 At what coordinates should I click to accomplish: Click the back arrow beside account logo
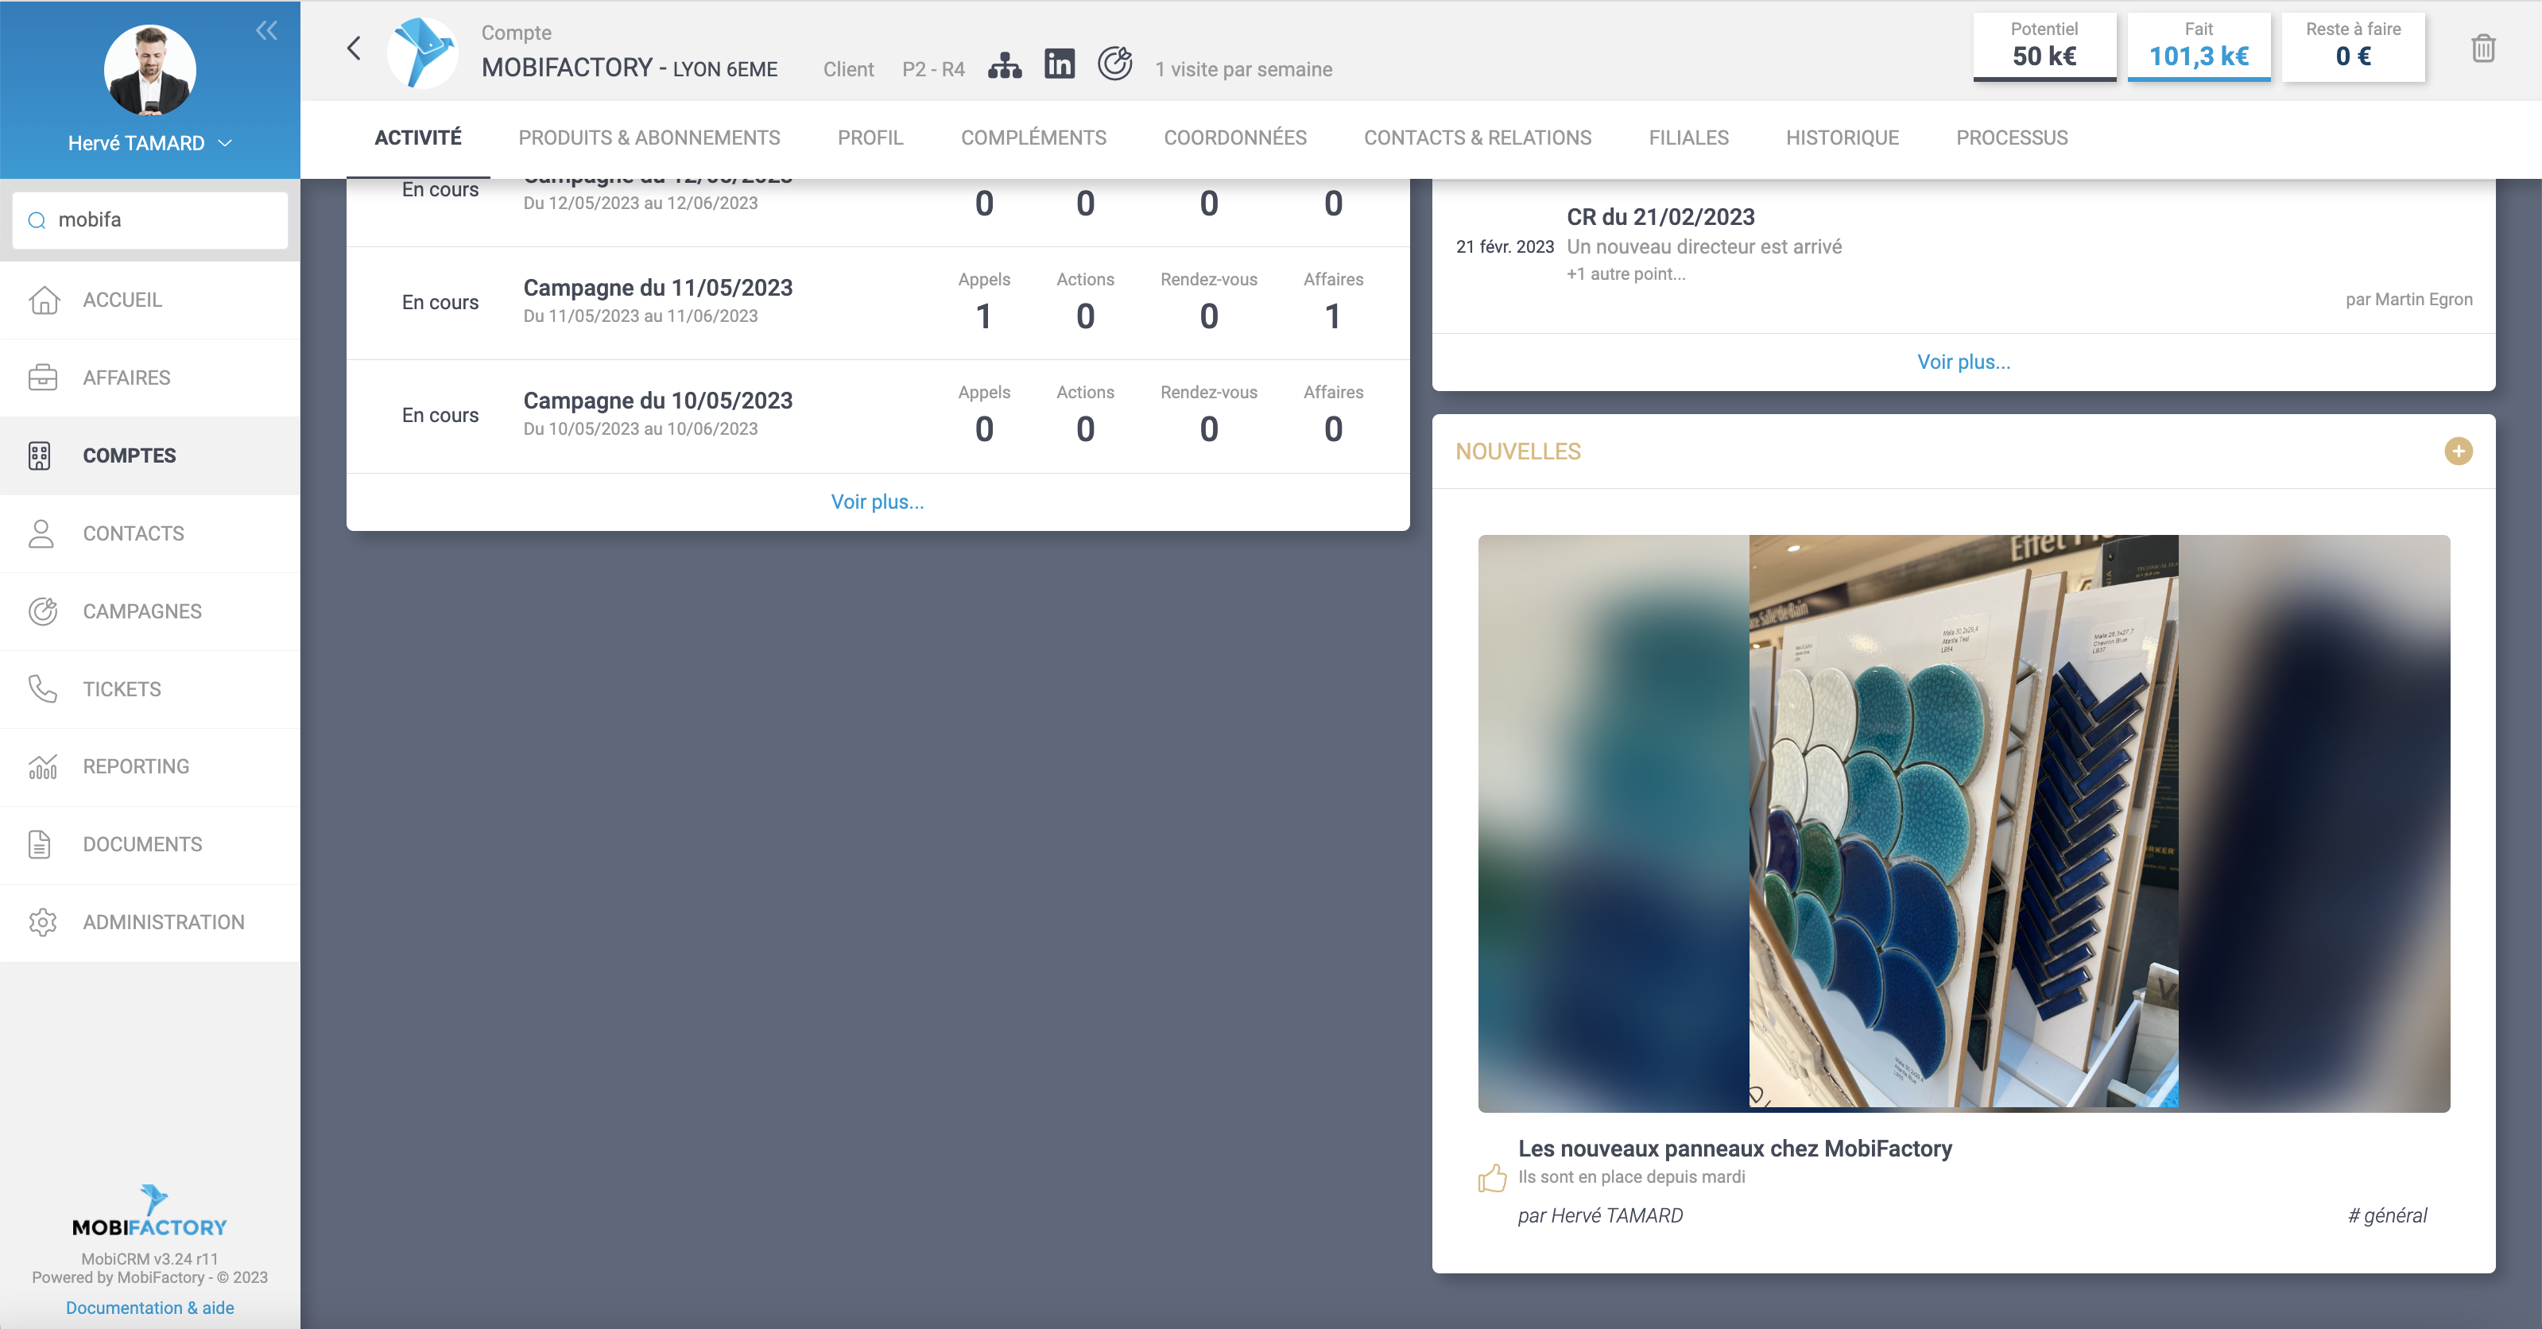click(x=355, y=48)
